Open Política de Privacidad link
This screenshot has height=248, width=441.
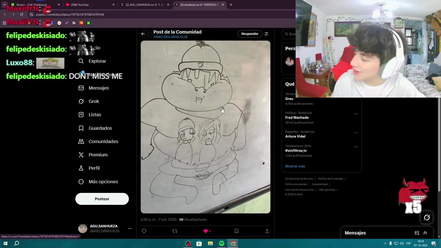tap(330, 179)
